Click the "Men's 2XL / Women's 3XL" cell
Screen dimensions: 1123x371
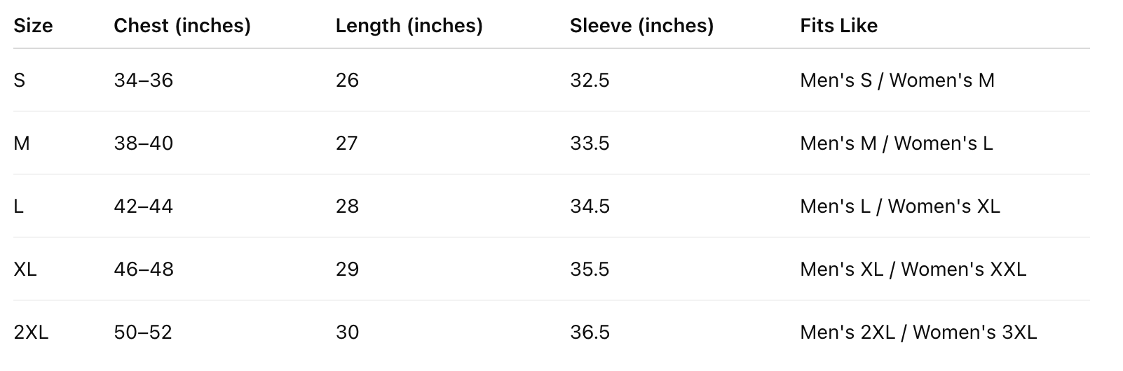point(918,332)
